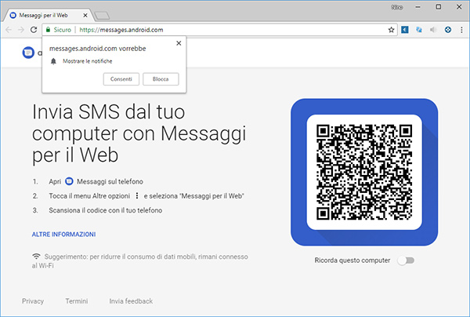Click the bell icon beside Mostrare le notifiche
Image resolution: width=470 pixels, height=317 pixels.
pos(53,61)
